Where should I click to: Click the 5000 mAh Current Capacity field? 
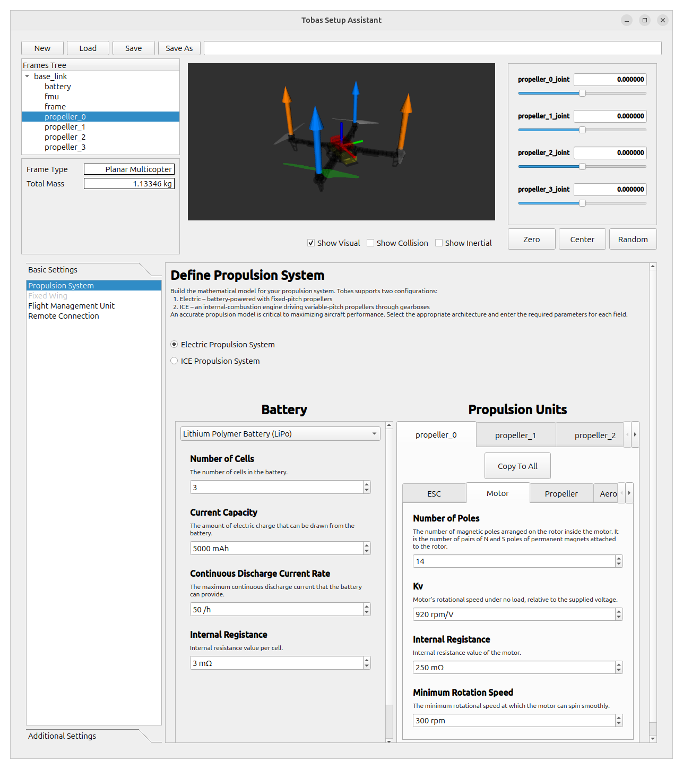(276, 549)
